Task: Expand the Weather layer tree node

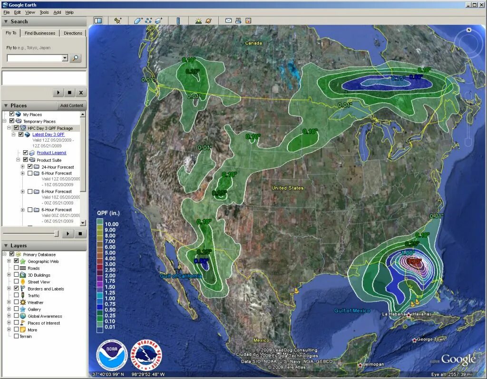Action: [x=9, y=302]
